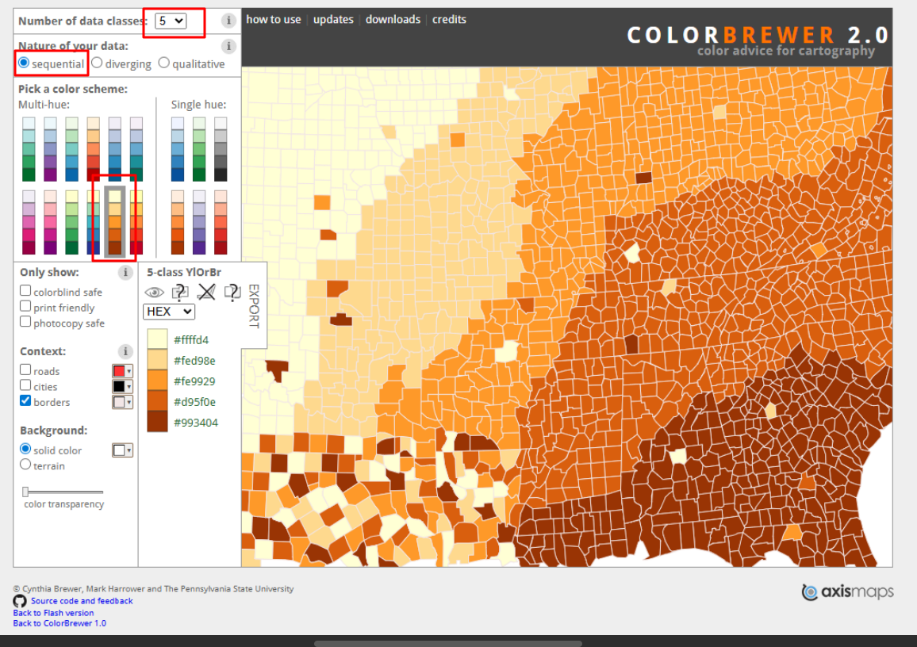Screen dimensions: 917x647
Task: Select the single-hue Greens color ramp
Action: (x=199, y=149)
